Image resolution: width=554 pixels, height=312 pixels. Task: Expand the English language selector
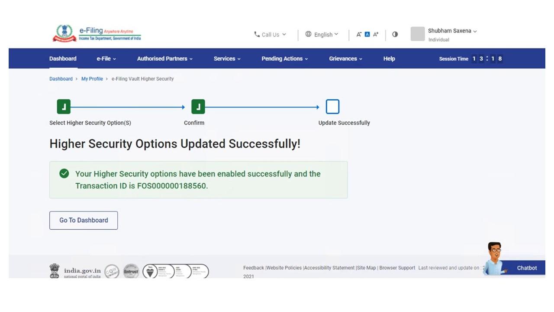[324, 34]
